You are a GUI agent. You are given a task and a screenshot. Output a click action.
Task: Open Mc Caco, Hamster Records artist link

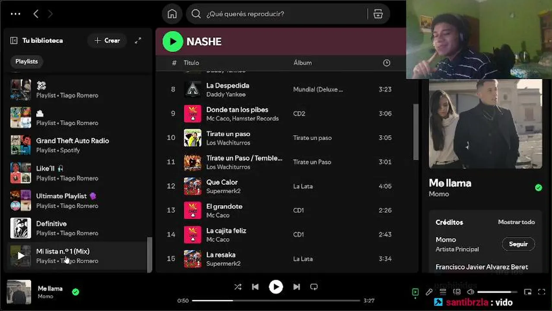point(242,118)
